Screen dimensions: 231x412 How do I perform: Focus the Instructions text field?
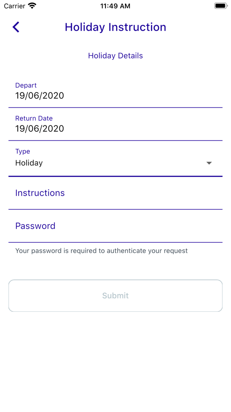115,193
